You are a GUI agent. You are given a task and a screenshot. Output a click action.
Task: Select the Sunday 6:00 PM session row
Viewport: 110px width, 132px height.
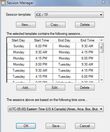pyautogui.click(x=53, y=46)
